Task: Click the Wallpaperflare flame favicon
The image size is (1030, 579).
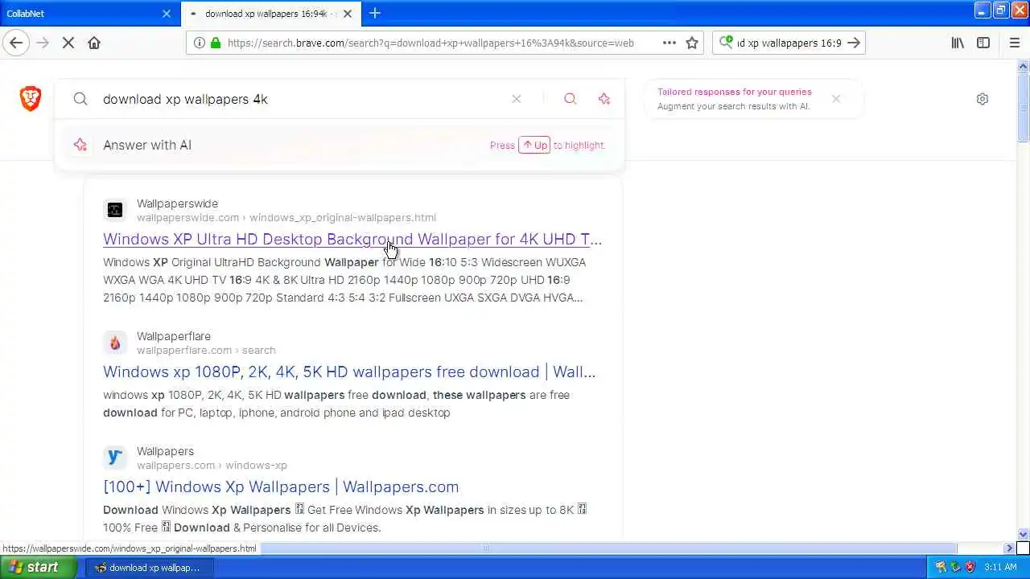Action: pyautogui.click(x=115, y=343)
